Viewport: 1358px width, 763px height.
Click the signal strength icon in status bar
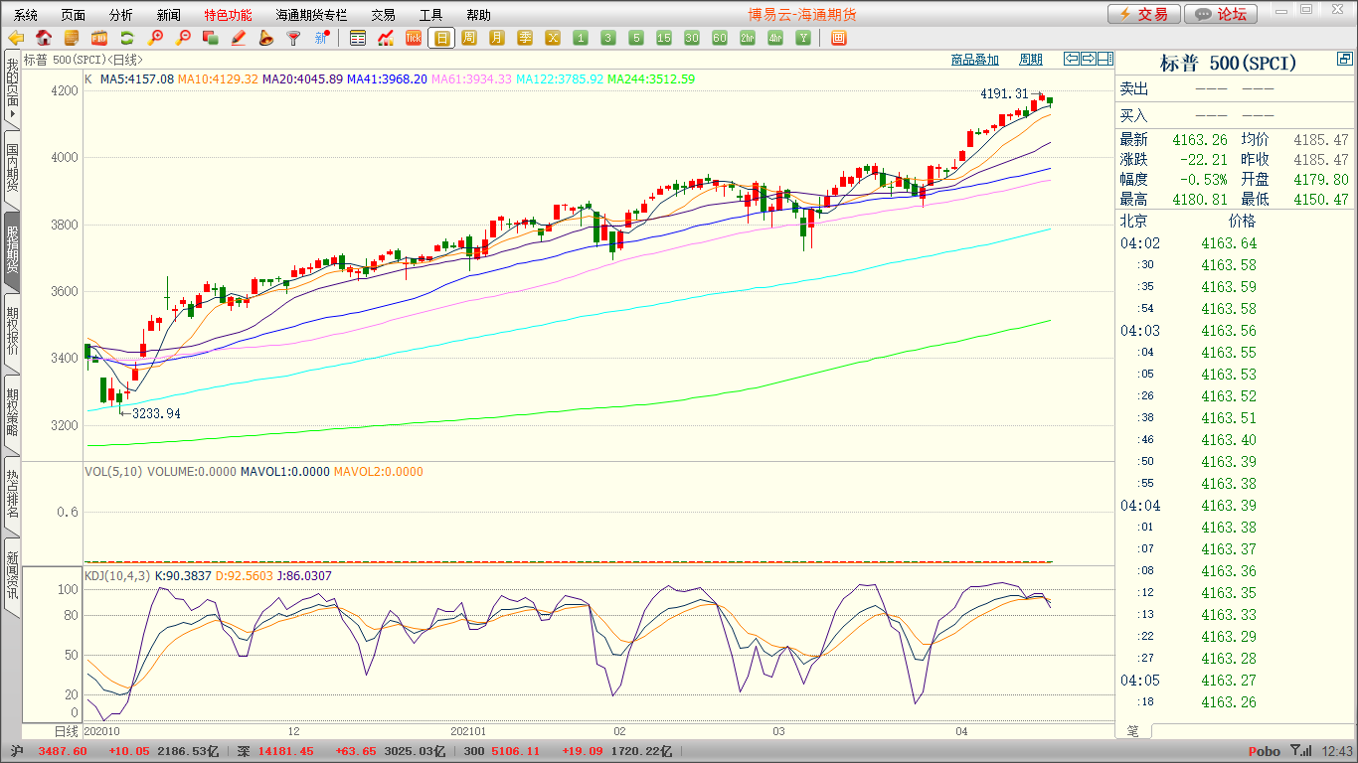[x=1301, y=751]
